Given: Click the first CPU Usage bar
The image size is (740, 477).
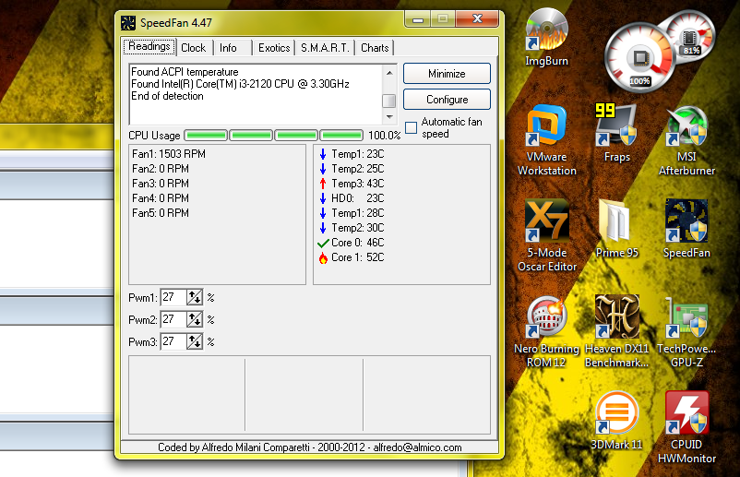Looking at the screenshot, I should coord(206,136).
